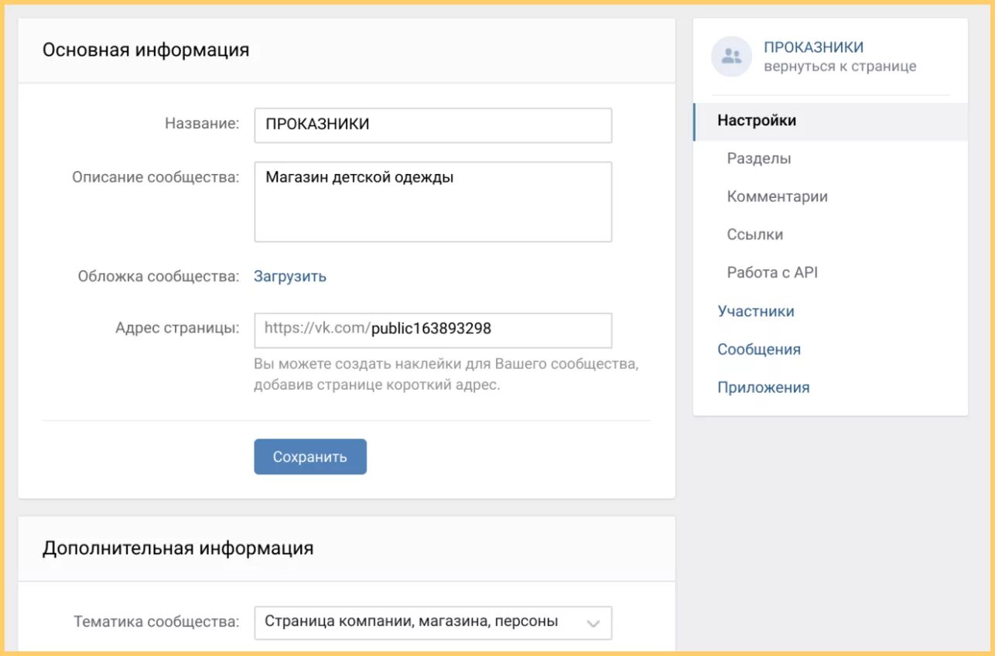Click the Адрес страницы input field

click(433, 330)
